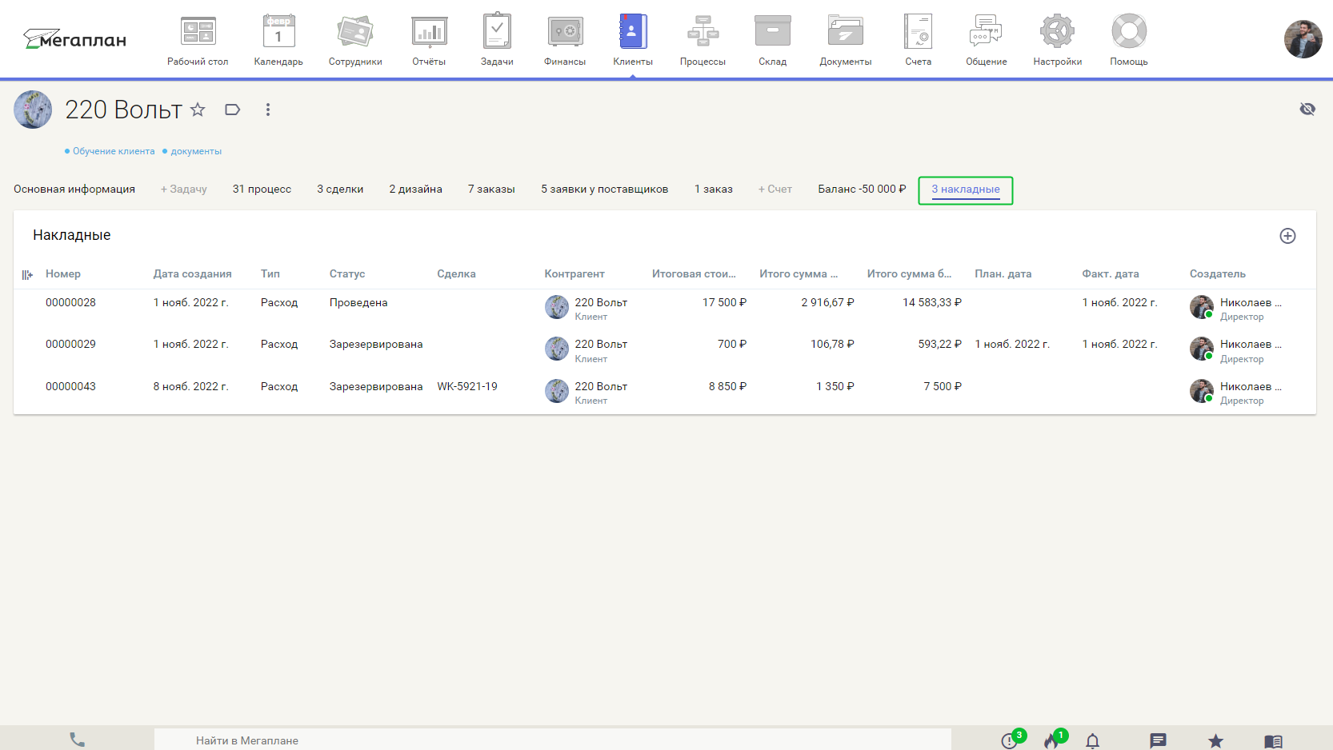This screenshot has width=1333, height=750.
Task: Sort by Статус column header
Action: coord(347,273)
